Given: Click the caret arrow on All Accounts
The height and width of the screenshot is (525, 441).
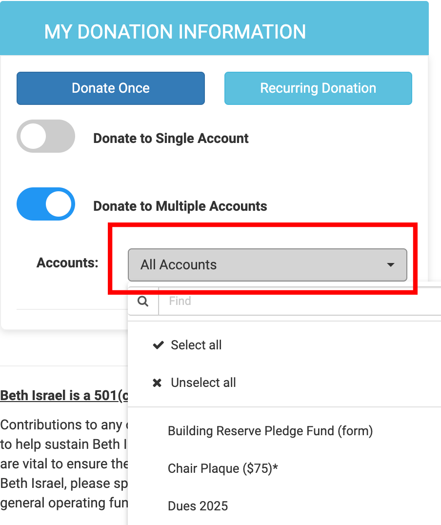Looking at the screenshot, I should point(390,265).
